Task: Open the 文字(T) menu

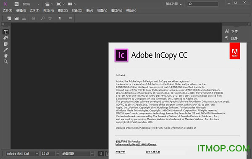Action: click(x=34, y=11)
